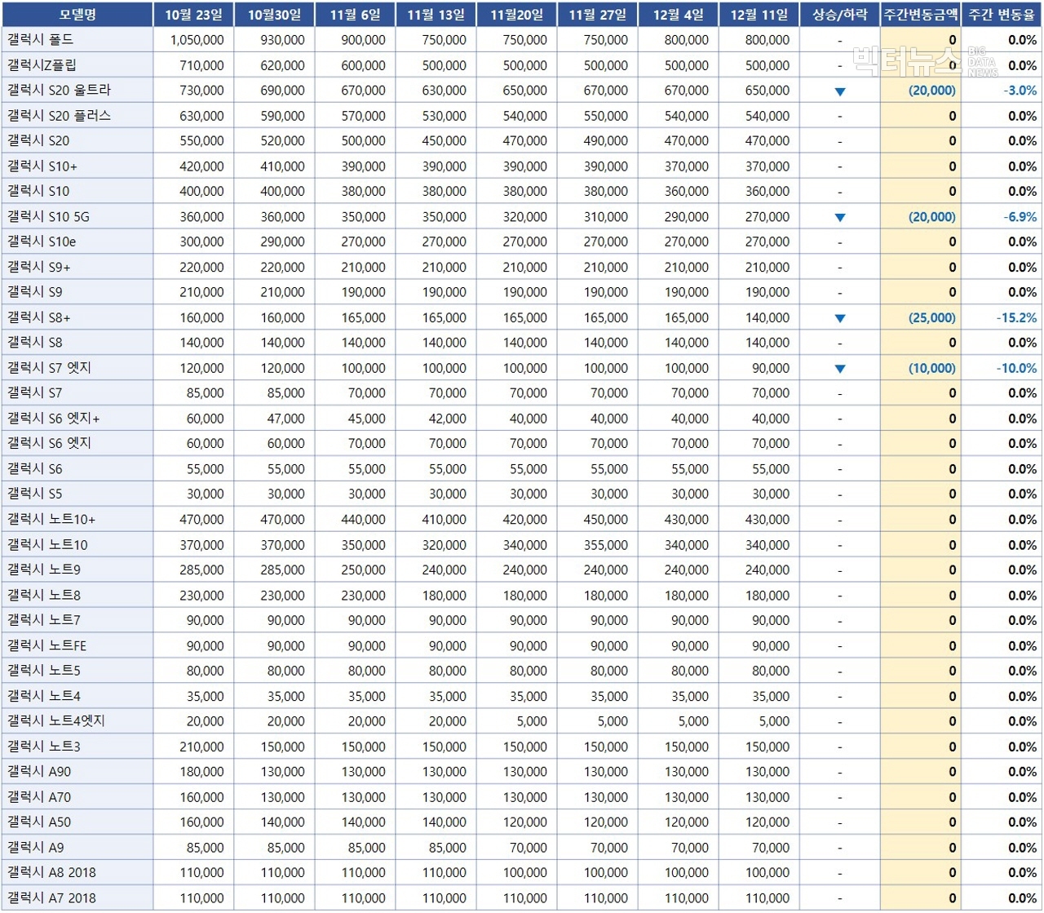Click the 710,000 price for 갤럭시Z플립
The image size is (1044, 913).
coord(201,65)
